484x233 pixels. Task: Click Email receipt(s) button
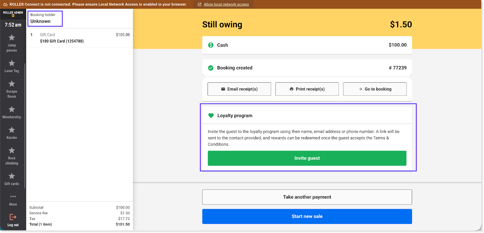point(239,89)
